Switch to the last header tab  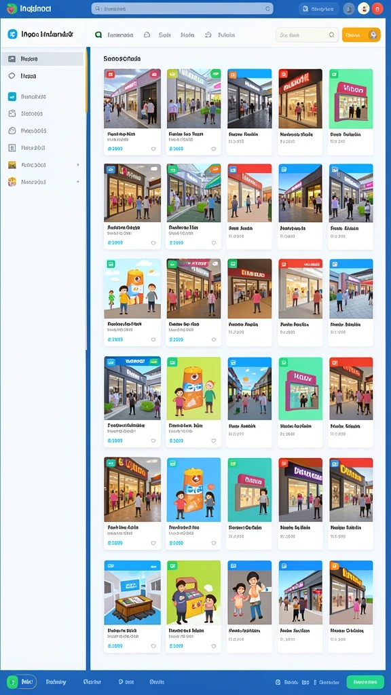pos(221,35)
